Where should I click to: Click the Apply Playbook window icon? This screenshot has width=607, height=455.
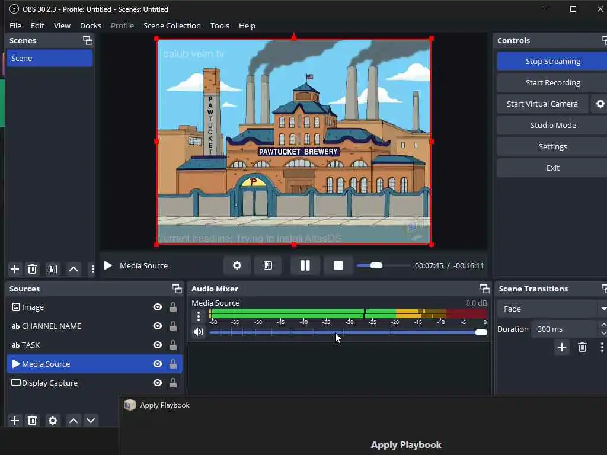tap(130, 405)
